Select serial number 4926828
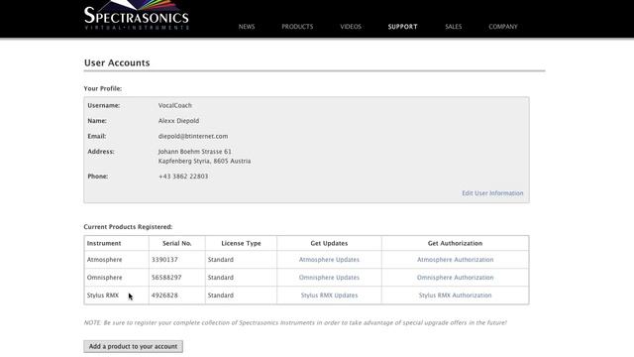 (x=164, y=296)
